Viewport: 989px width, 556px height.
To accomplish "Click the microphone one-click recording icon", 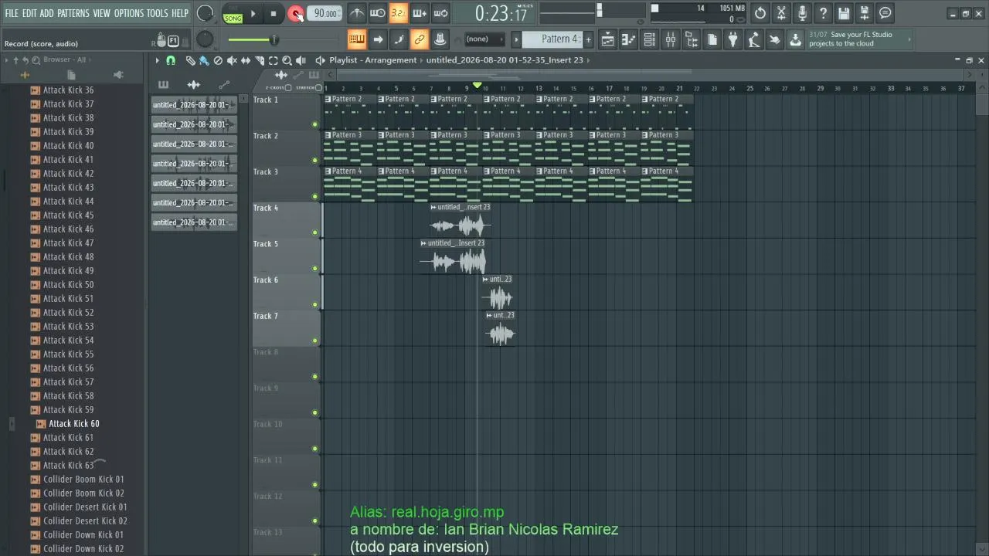I will 802,13.
